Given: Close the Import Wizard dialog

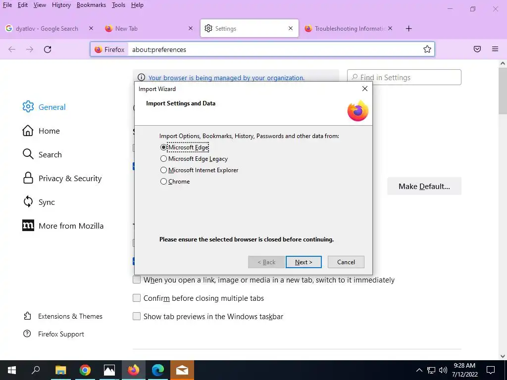Looking at the screenshot, I should point(365,89).
